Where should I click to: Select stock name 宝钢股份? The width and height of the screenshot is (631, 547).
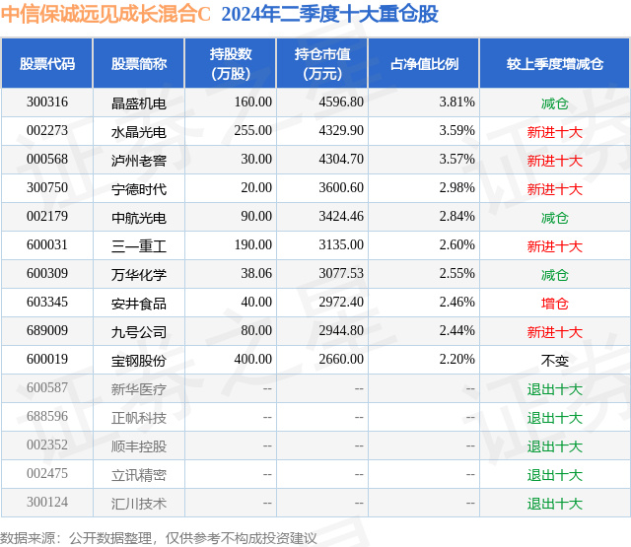click(x=139, y=361)
